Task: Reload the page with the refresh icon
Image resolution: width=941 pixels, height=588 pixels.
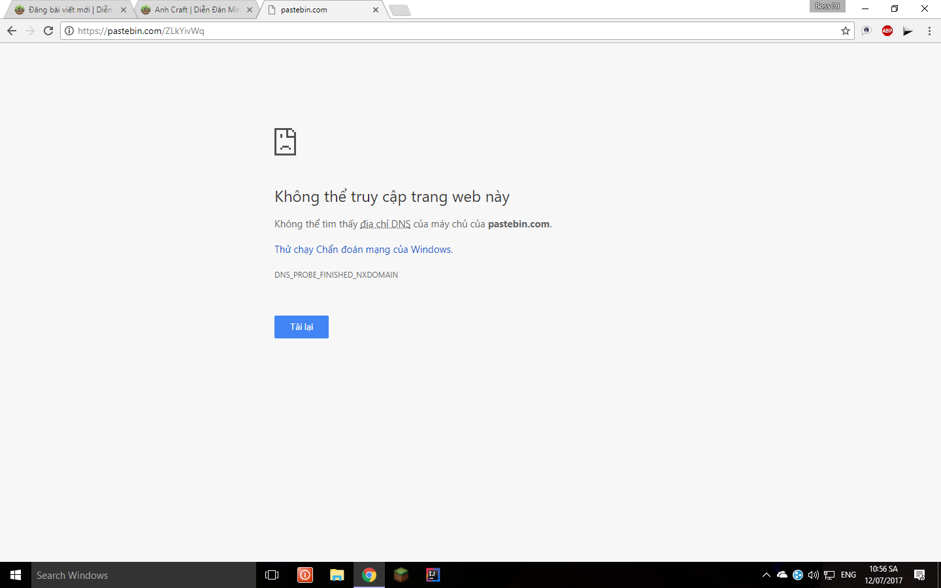Action: 48,31
